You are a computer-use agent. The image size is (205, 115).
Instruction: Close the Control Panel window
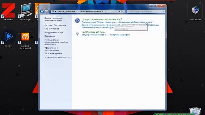coord(161,6)
